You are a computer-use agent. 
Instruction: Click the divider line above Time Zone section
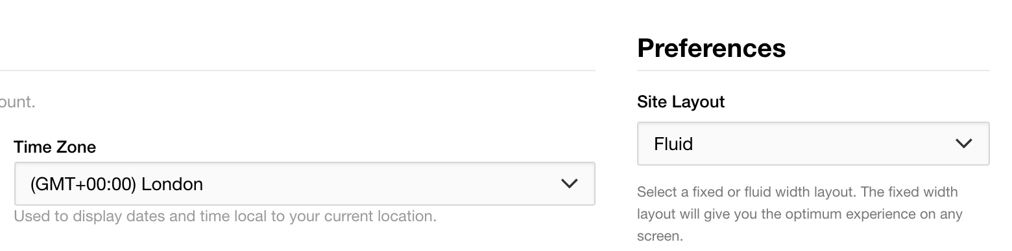click(x=297, y=70)
